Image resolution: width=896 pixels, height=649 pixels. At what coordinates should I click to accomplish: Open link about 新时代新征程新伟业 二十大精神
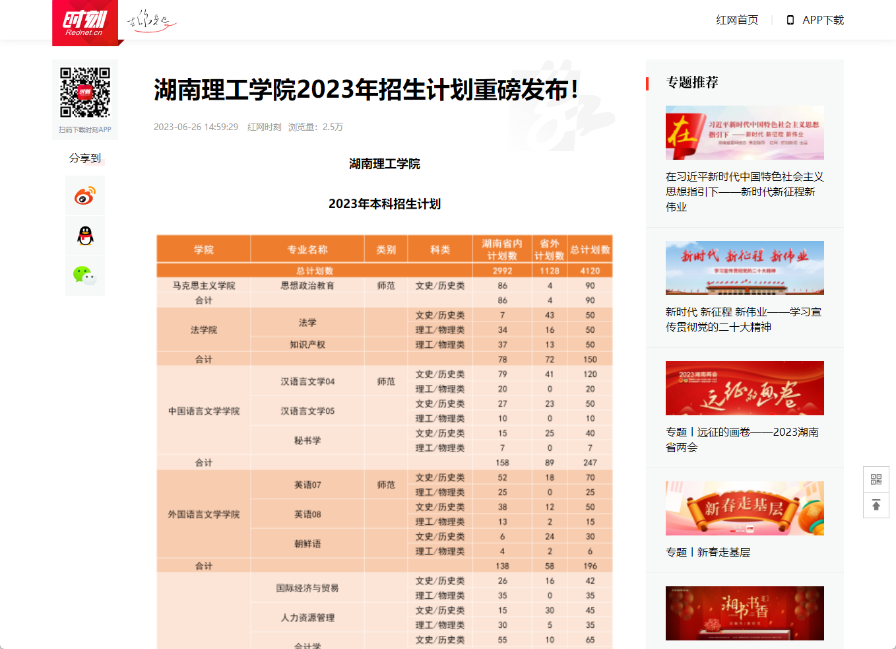(x=744, y=320)
